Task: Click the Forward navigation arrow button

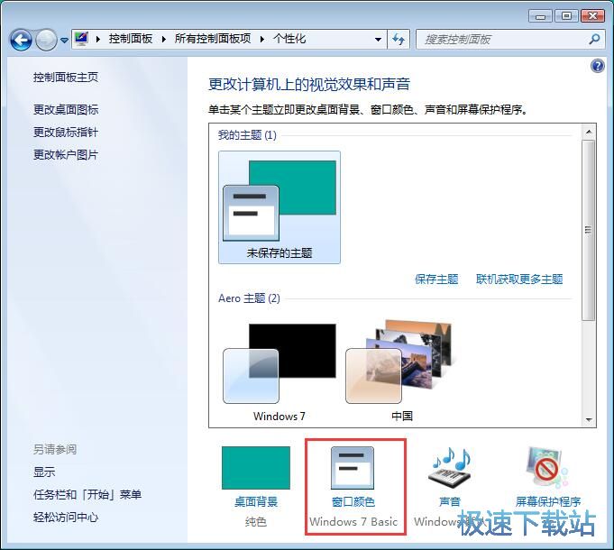Action: (47, 40)
